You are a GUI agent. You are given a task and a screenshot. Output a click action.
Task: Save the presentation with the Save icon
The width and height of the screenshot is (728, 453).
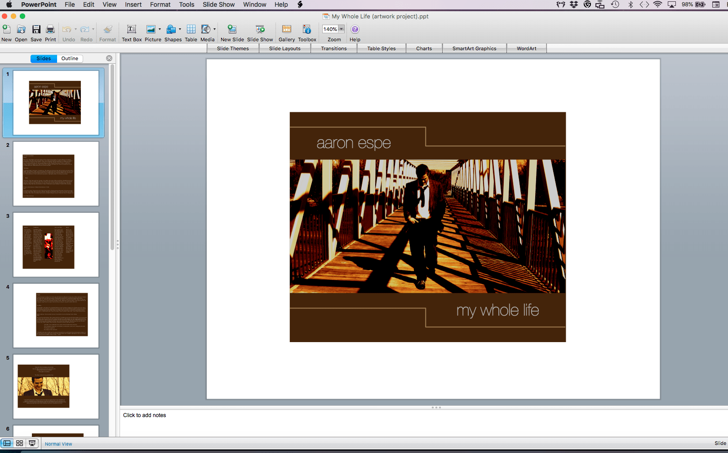coord(36,29)
